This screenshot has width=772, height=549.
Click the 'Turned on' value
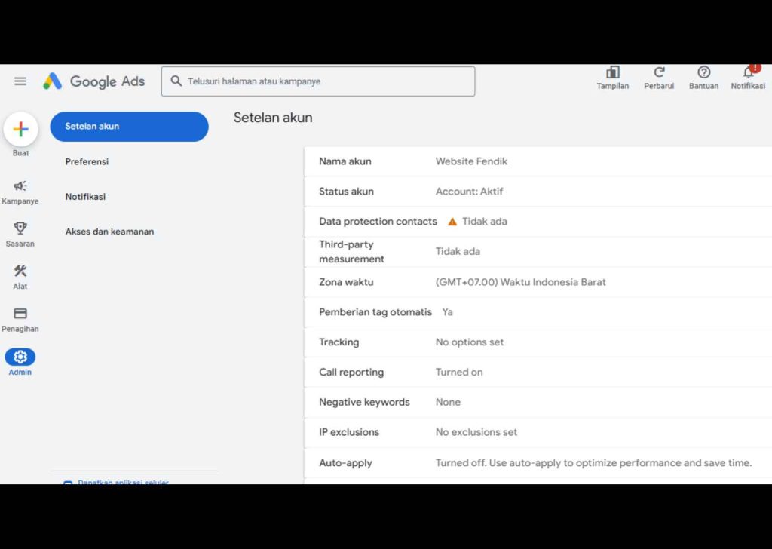click(459, 373)
